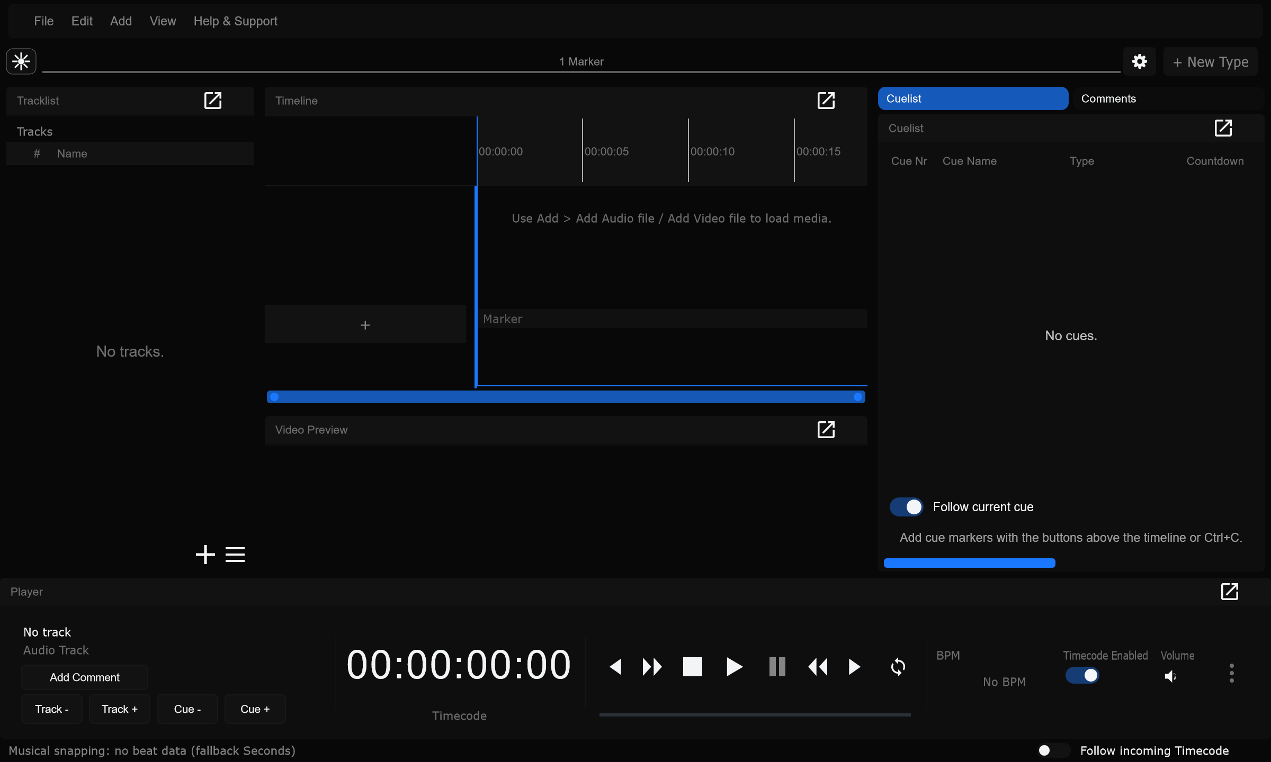Toggle loop with the circular arrows icon

[898, 667]
